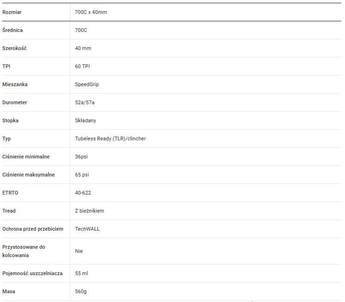Viewport: 345px width, 302px height.
Task: Click the Składany value in Stopka row
Action: click(x=86, y=120)
